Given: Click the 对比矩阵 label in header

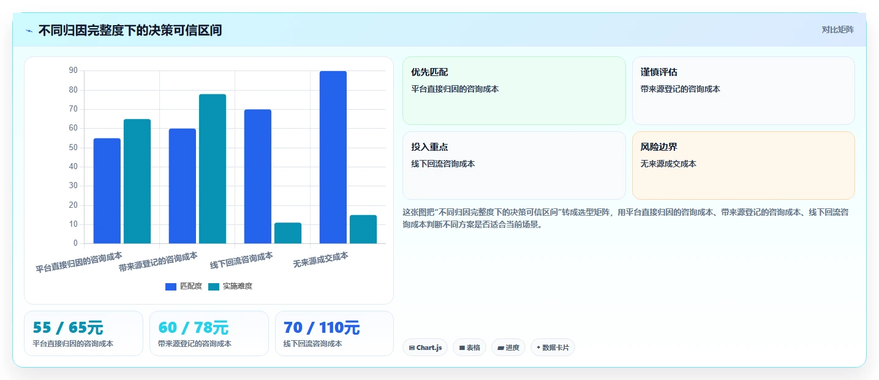Looking at the screenshot, I should (x=837, y=29).
